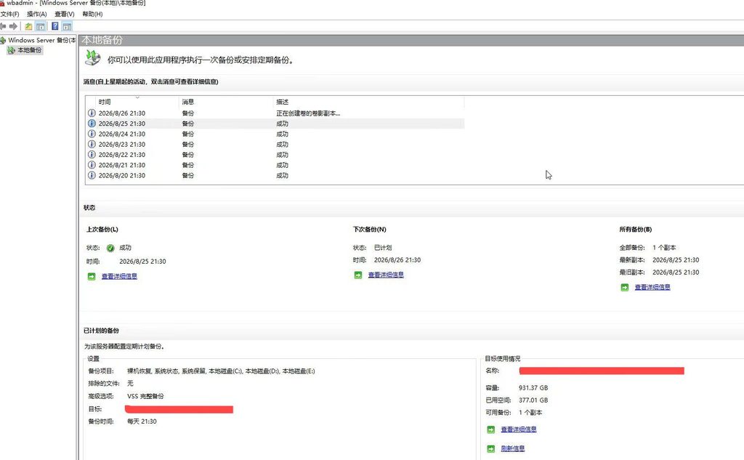The width and height of the screenshot is (744, 460).
Task: Toggle the Show/Hide action pane button
Action: 67,27
